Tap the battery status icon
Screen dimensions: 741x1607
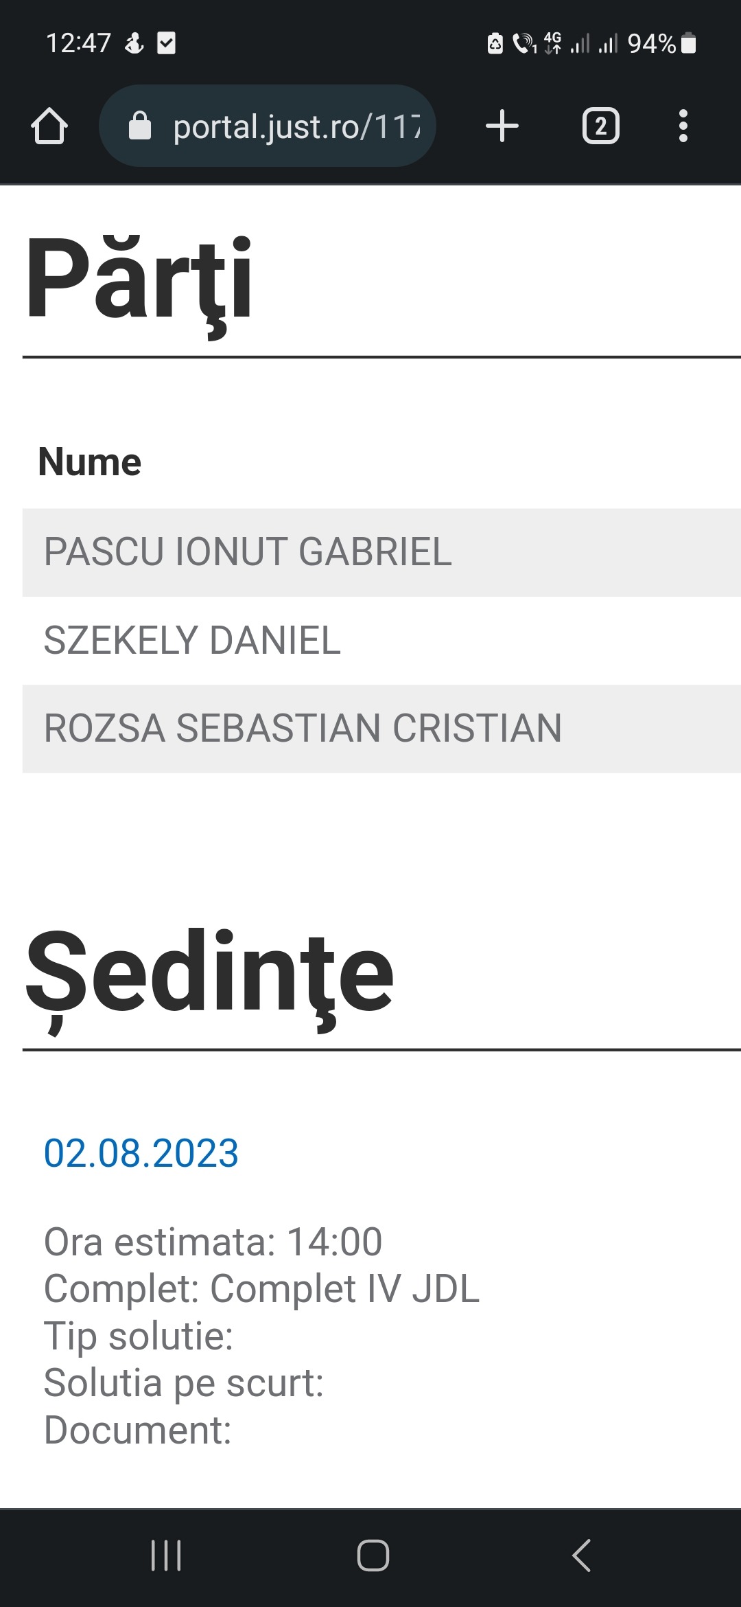[689, 44]
